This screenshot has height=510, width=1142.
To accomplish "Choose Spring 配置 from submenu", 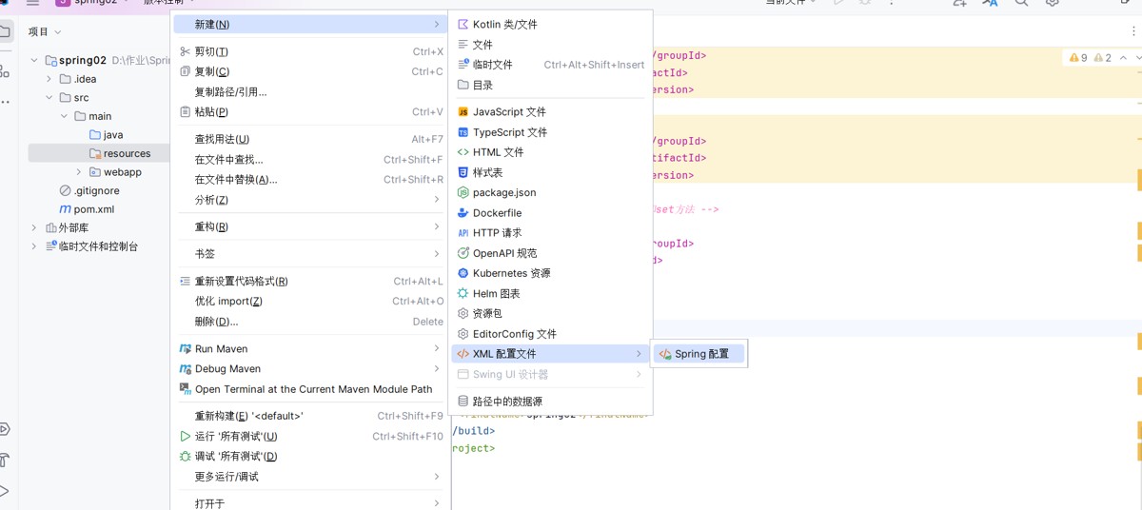I will [x=698, y=354].
